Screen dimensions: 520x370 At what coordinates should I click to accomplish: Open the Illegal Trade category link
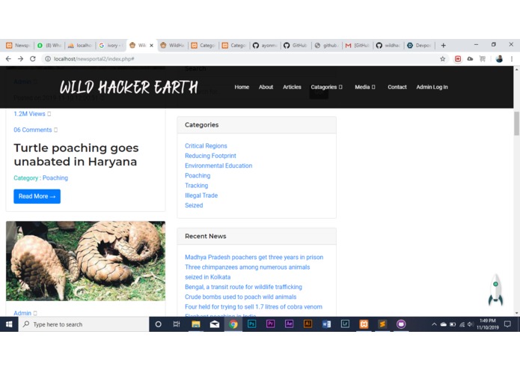(201, 195)
